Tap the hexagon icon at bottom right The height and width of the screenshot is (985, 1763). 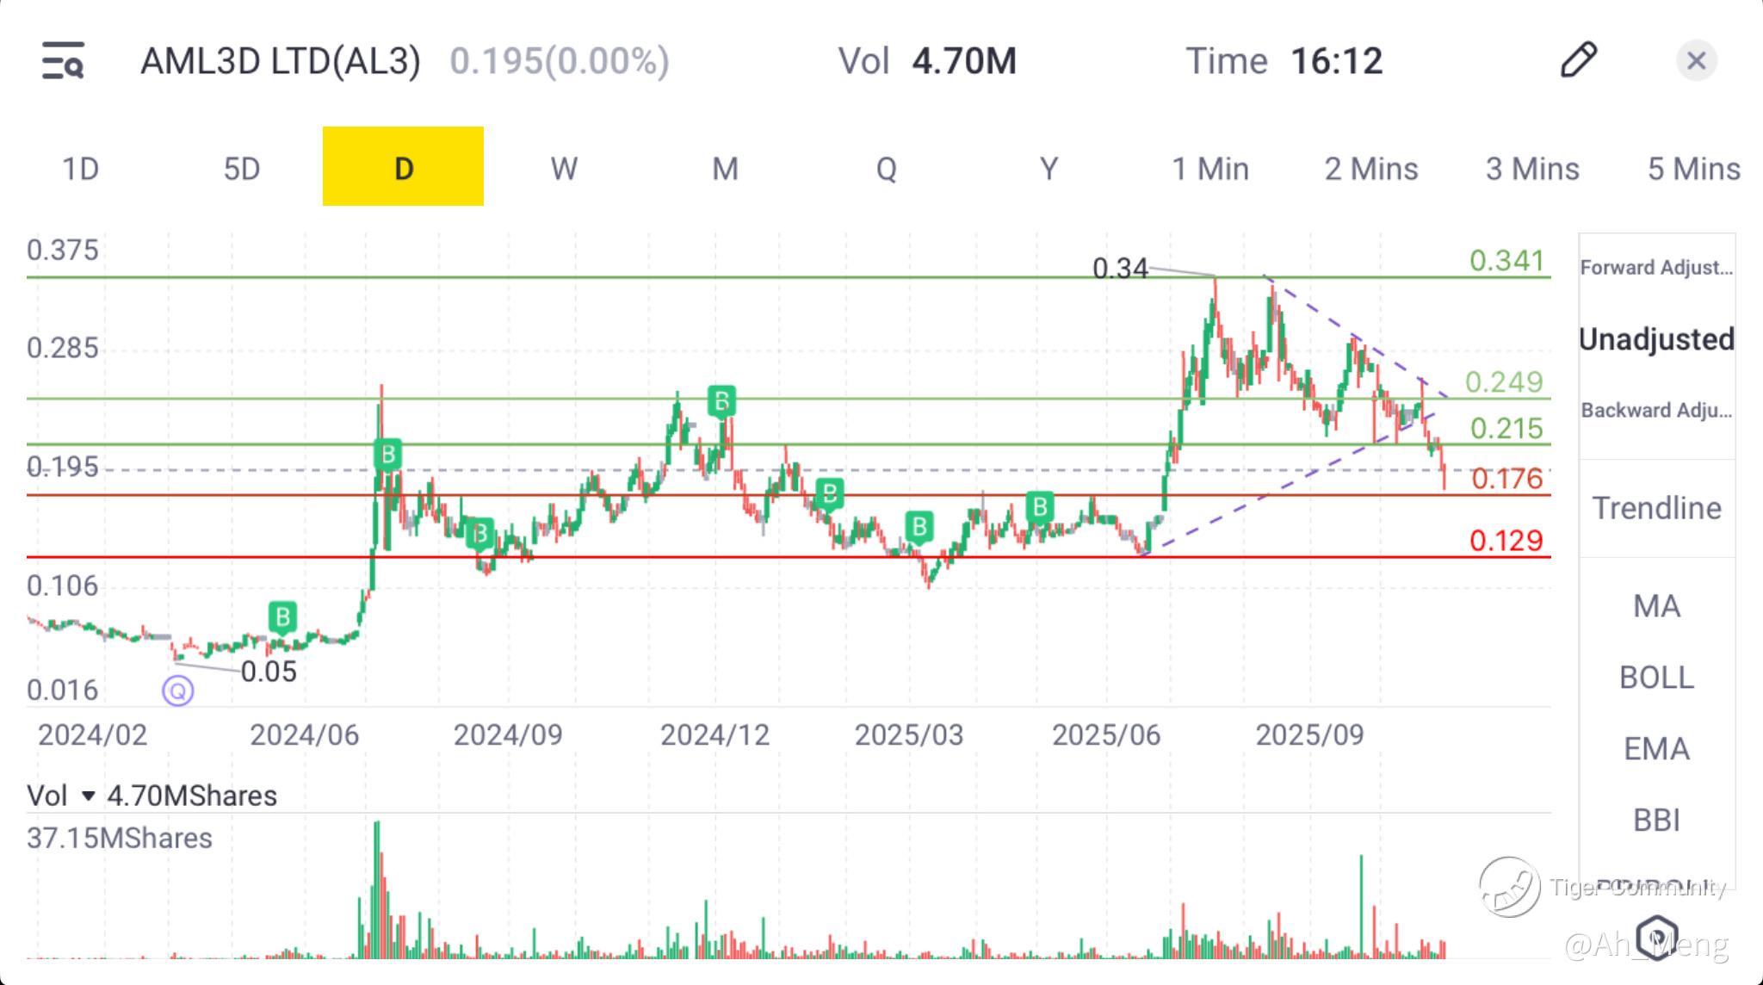tap(1656, 937)
